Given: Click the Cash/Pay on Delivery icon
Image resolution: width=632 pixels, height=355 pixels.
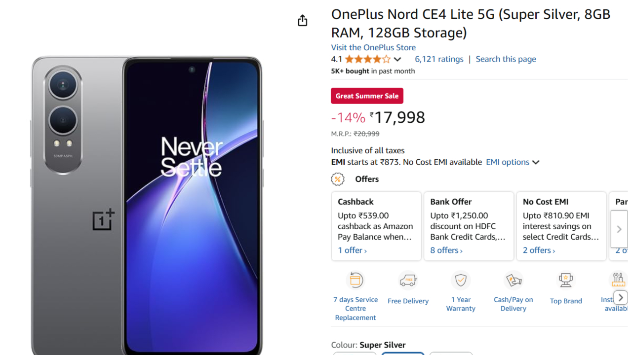Looking at the screenshot, I should point(513,280).
